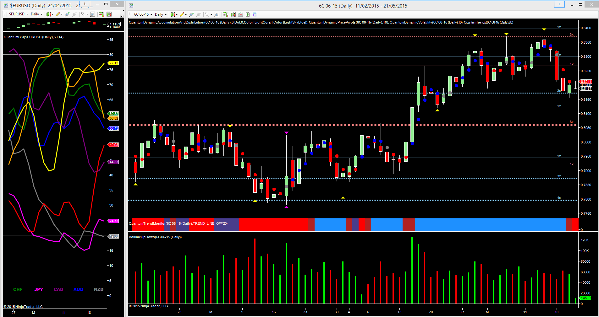Click the 49.98 red CSI value marker
This screenshot has height=317, width=599.
(113, 145)
